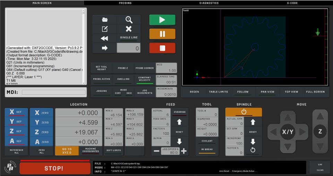This screenshot has width=333, height=176.
Task: Toggle Soft Limits on
Action: [114, 151]
